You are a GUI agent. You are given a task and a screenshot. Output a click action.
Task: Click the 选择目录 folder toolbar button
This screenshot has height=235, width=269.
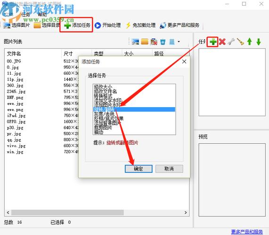pyautogui.click(x=47, y=25)
